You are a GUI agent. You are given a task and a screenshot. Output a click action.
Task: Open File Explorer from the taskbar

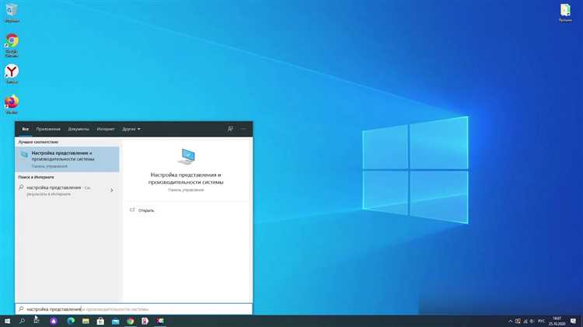pos(85,320)
